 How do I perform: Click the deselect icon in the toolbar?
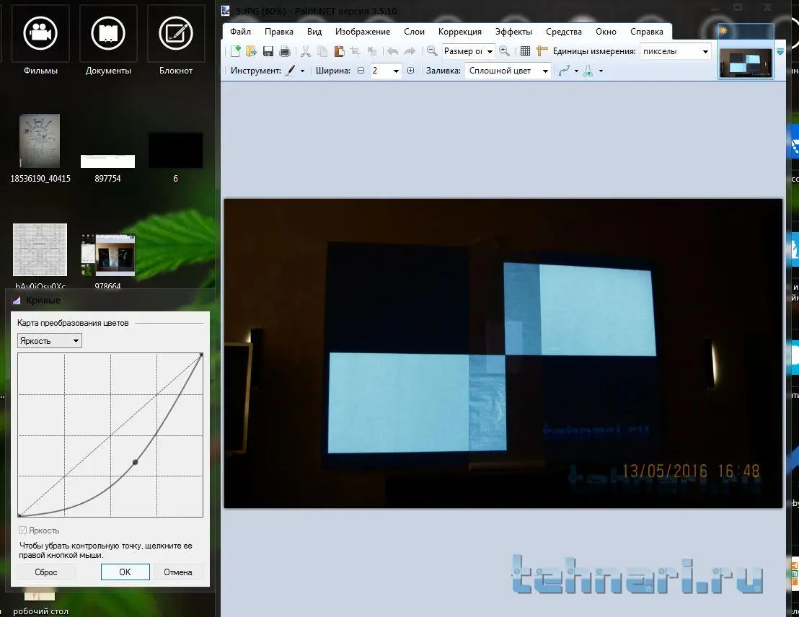tap(372, 51)
